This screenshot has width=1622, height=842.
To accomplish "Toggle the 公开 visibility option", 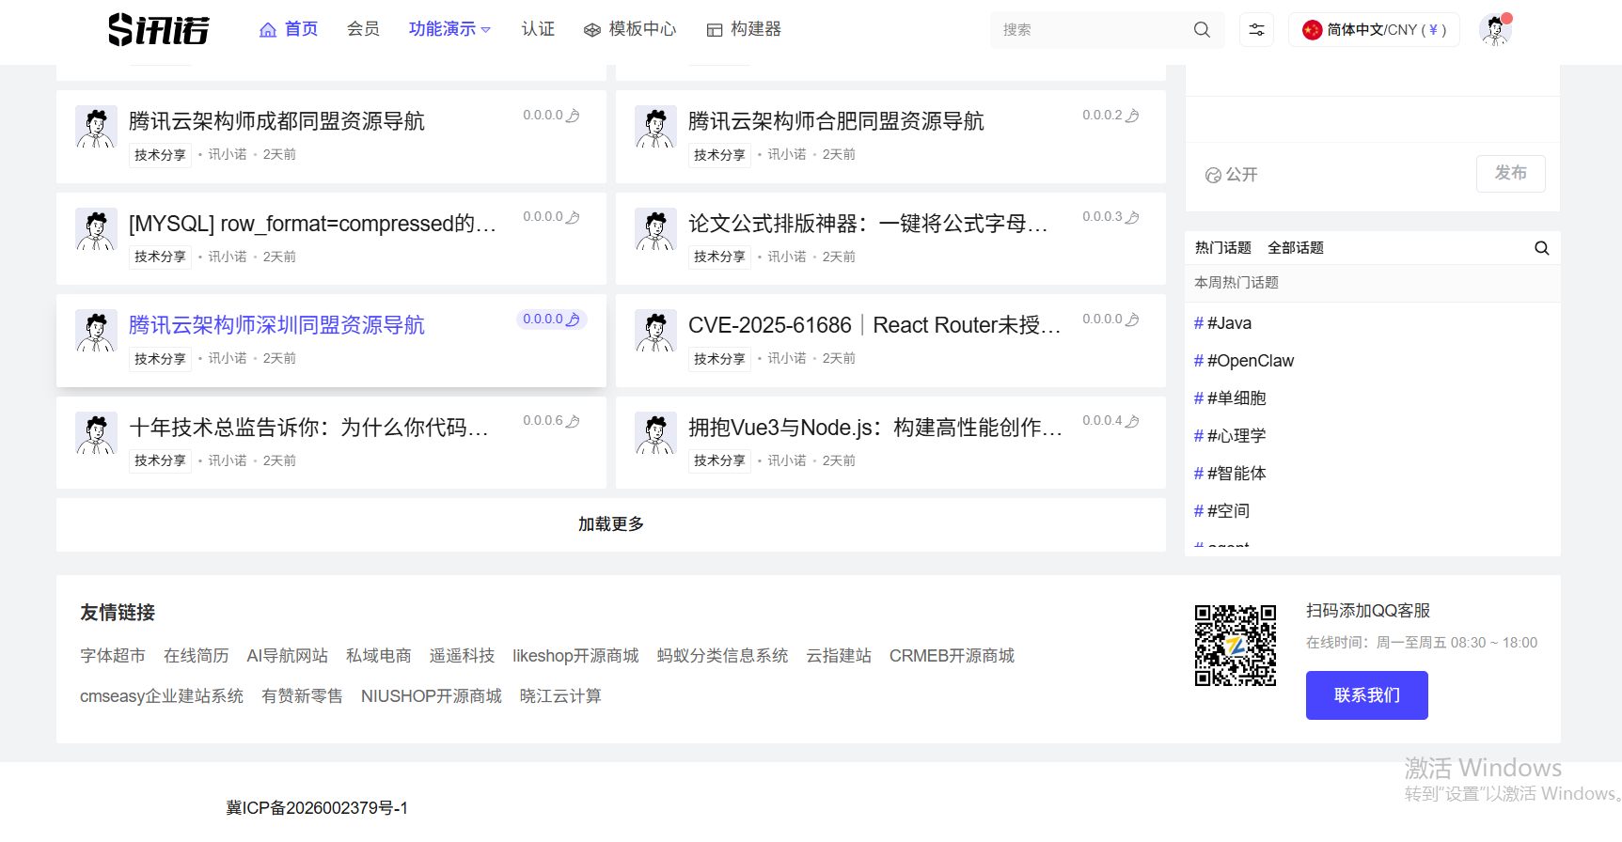I will pos(1232,175).
